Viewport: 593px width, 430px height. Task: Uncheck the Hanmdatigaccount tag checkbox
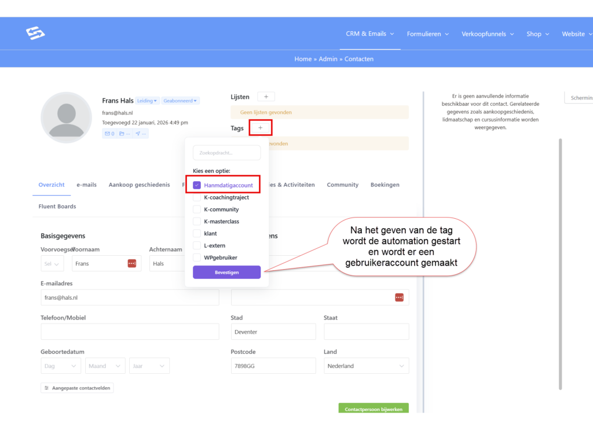pyautogui.click(x=197, y=185)
